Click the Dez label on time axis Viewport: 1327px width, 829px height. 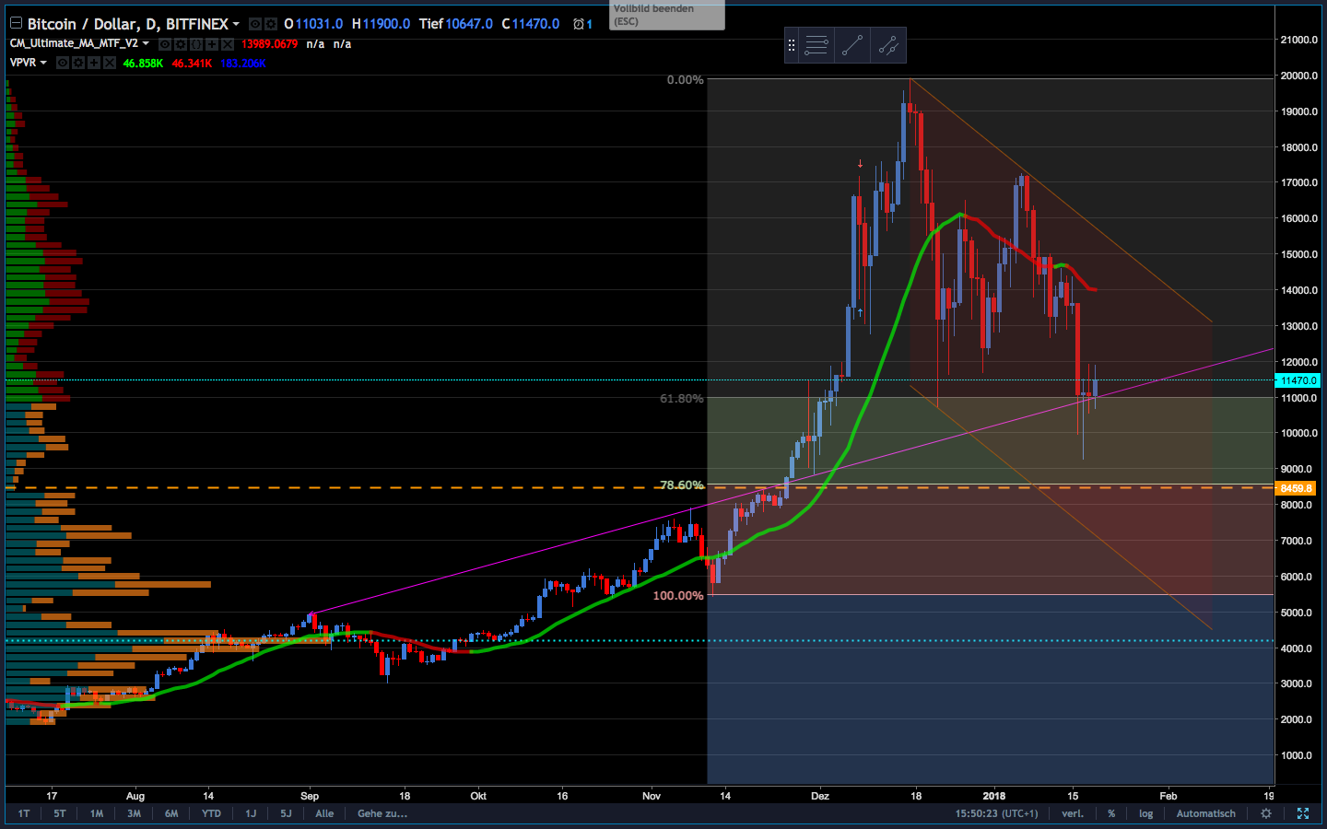pos(820,796)
